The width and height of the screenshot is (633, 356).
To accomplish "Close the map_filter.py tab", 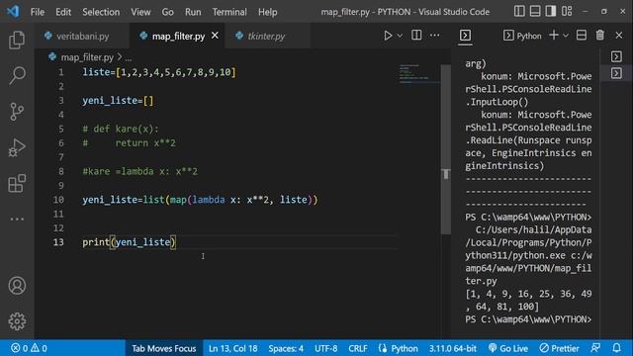I will point(215,36).
